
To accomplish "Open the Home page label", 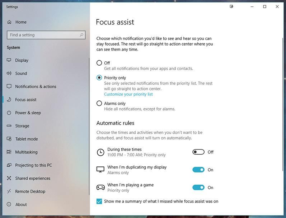I will click(x=21, y=22).
